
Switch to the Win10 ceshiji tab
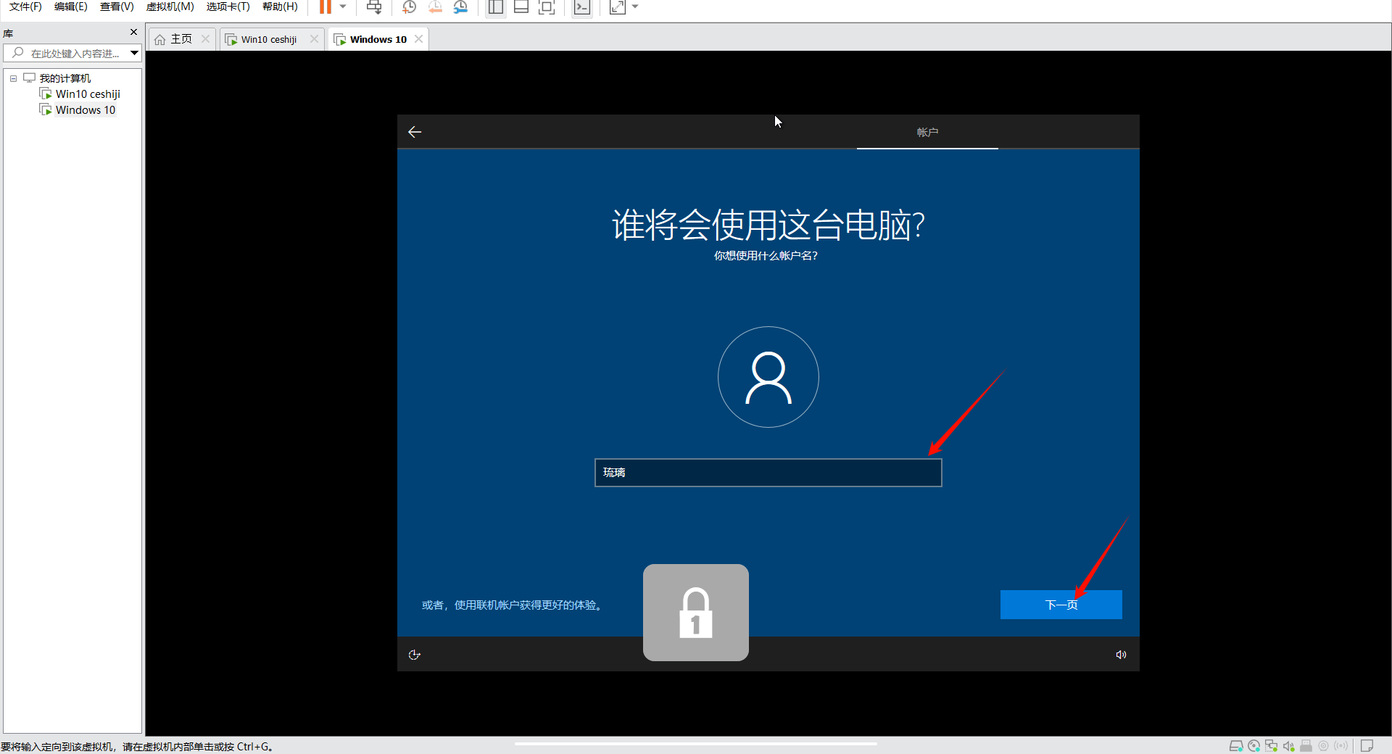268,39
